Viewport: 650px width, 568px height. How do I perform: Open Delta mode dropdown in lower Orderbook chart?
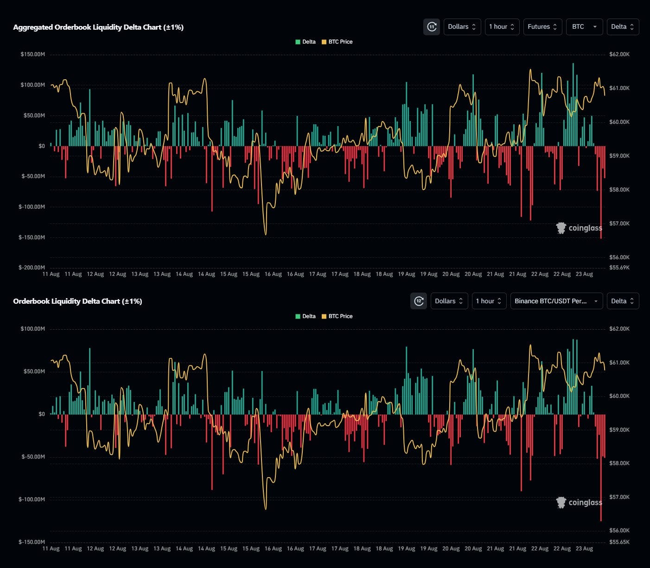[623, 301]
